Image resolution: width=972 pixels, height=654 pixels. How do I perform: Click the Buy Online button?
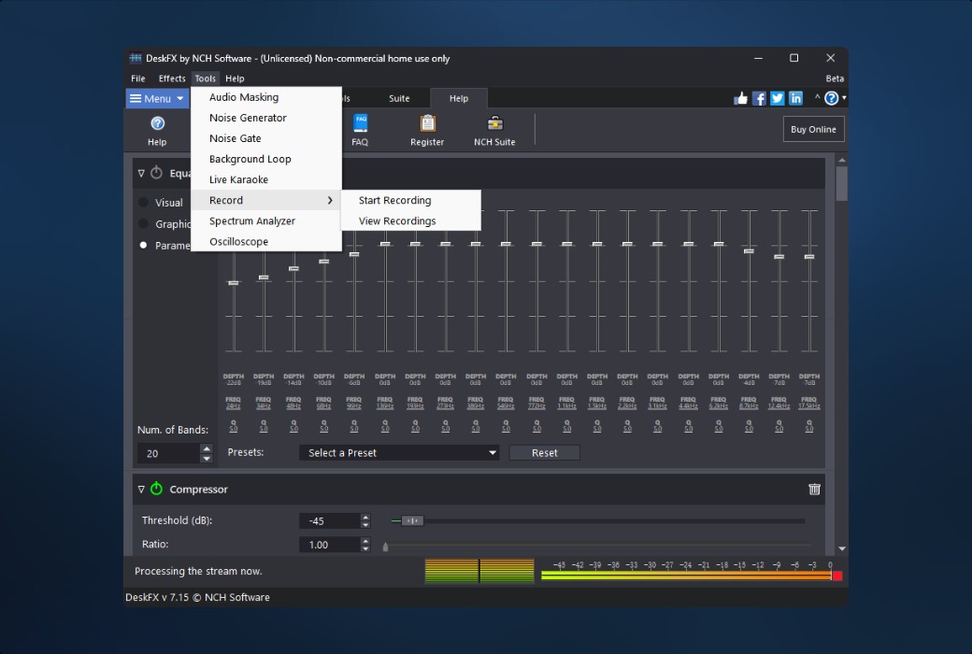click(812, 129)
